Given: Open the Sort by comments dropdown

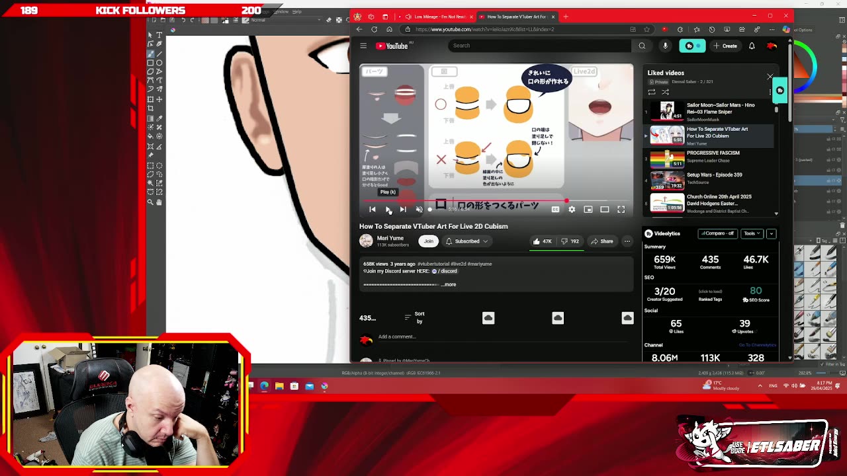Looking at the screenshot, I should point(415,317).
